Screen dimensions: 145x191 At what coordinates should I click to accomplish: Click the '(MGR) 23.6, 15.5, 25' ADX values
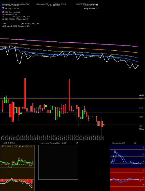(30, 24)
